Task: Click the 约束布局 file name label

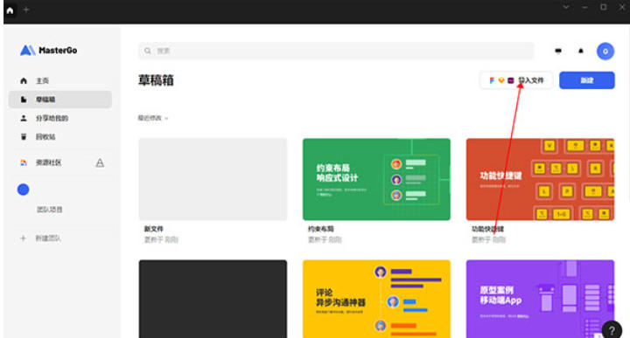Action: click(x=320, y=229)
